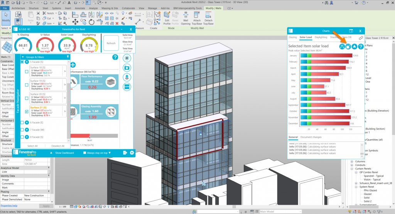Collapse the 5 Facade [S] group
The height and width of the screenshot is (214, 395).
pyautogui.click(x=27, y=62)
